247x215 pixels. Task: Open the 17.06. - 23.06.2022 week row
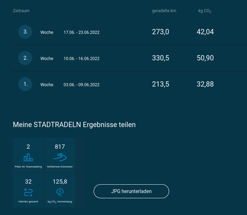pyautogui.click(x=81, y=32)
